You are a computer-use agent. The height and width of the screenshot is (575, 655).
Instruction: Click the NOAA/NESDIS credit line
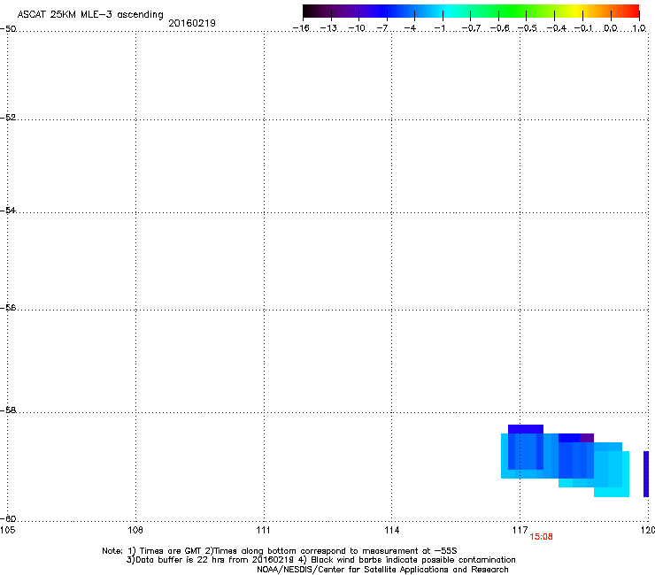(382, 570)
